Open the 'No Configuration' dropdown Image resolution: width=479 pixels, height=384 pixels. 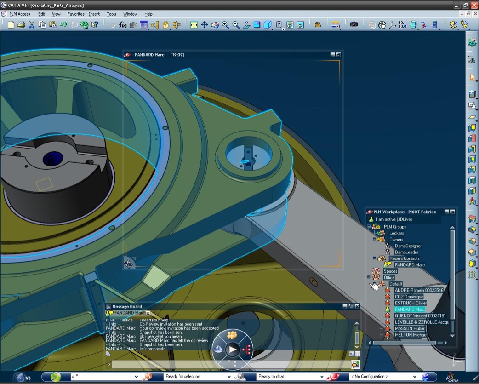coord(414,377)
